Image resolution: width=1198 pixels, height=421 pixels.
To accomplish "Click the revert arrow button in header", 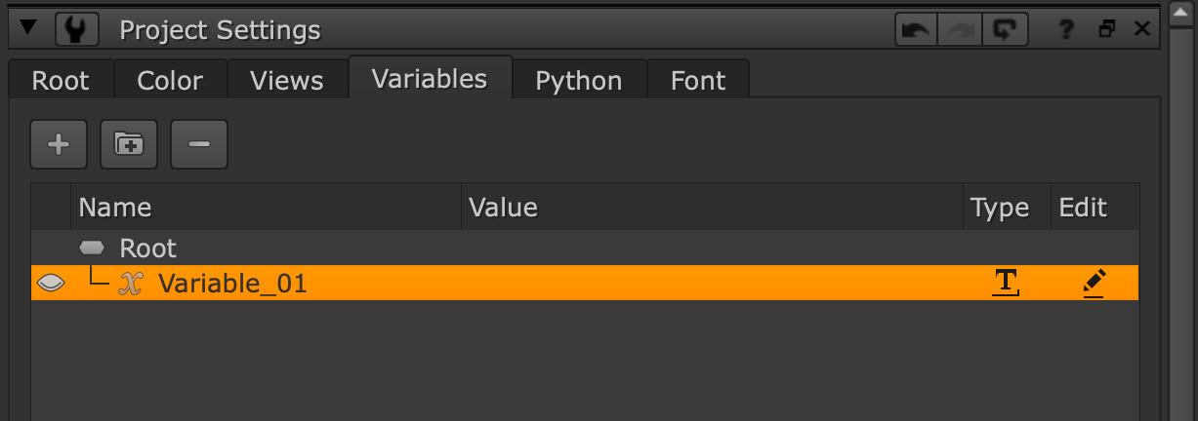I will pos(1004,30).
